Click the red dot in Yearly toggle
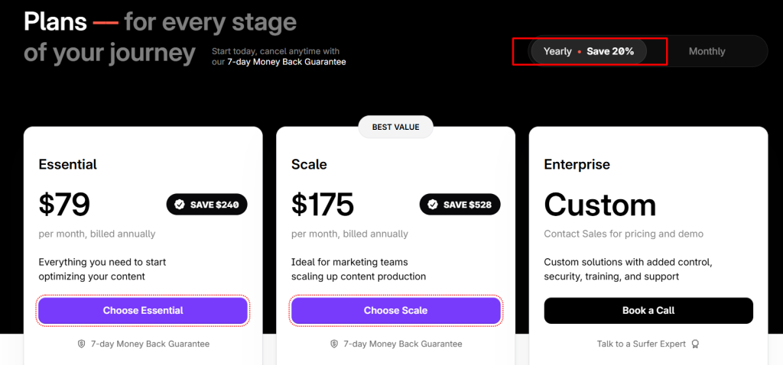Image resolution: width=783 pixels, height=365 pixels. tap(580, 51)
